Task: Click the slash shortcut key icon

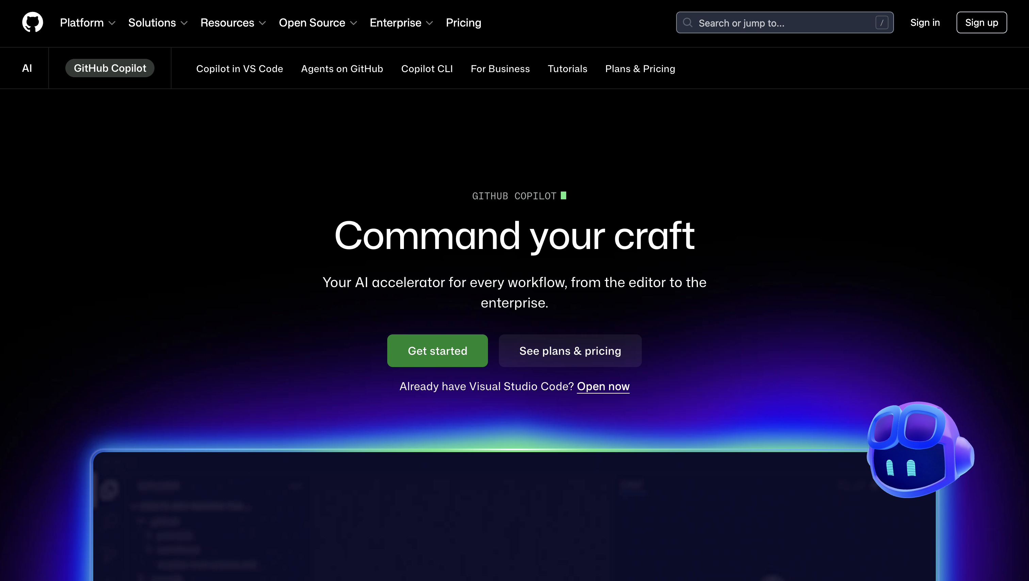Action: pyautogui.click(x=882, y=22)
